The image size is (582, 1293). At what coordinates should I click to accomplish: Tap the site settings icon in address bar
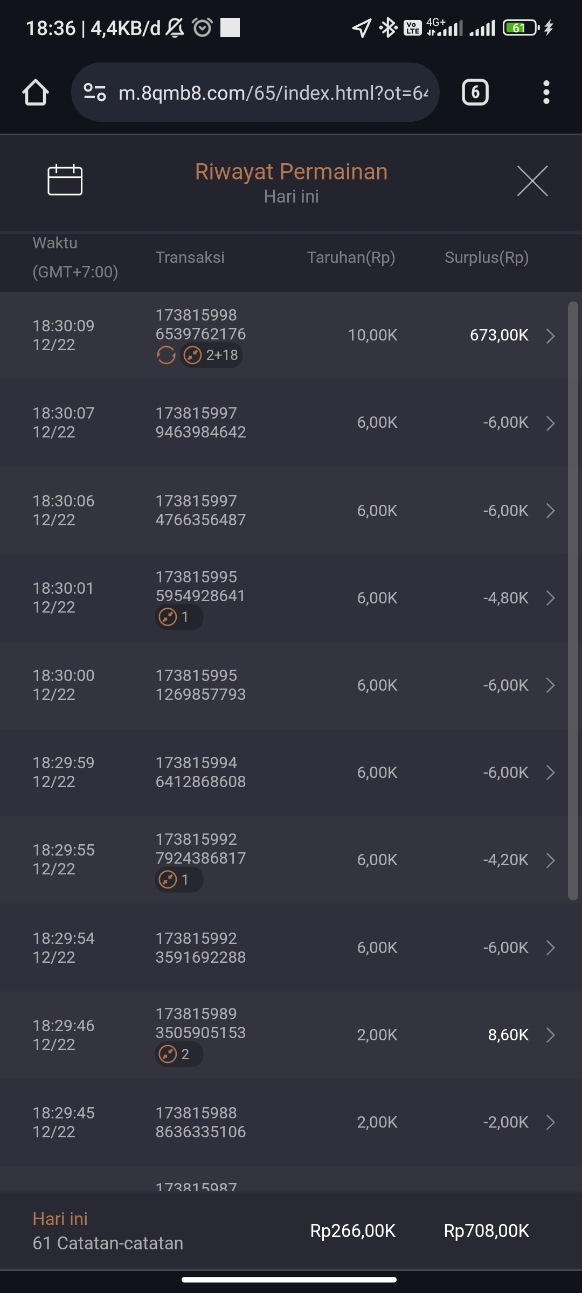(x=95, y=93)
